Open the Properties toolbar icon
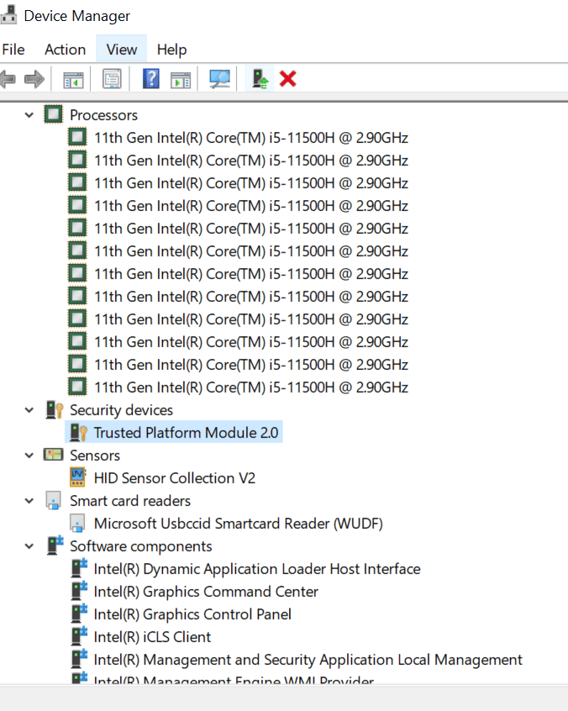 [x=112, y=79]
